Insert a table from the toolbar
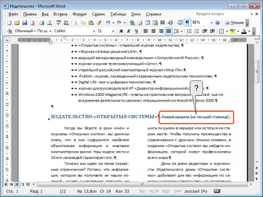 pyautogui.click(x=147, y=22)
